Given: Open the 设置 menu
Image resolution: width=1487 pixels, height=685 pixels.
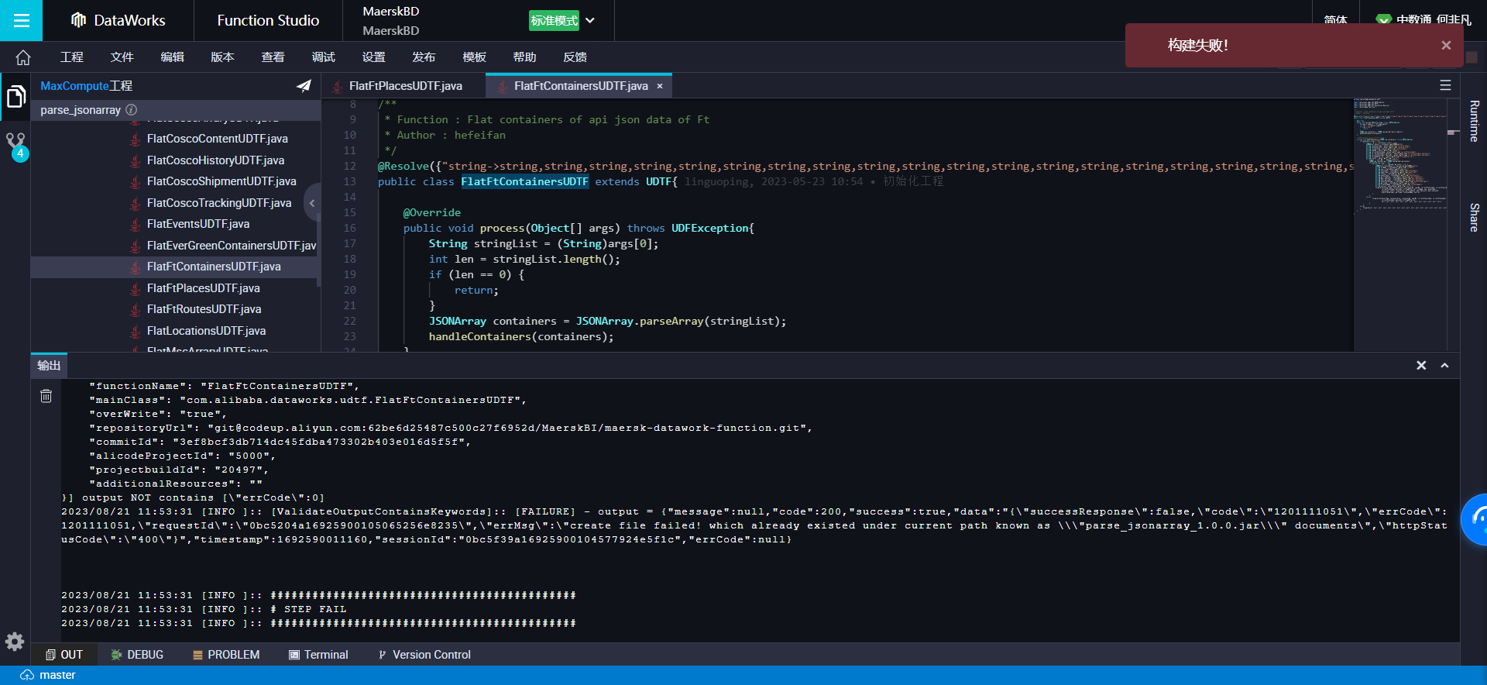Looking at the screenshot, I should coord(374,57).
